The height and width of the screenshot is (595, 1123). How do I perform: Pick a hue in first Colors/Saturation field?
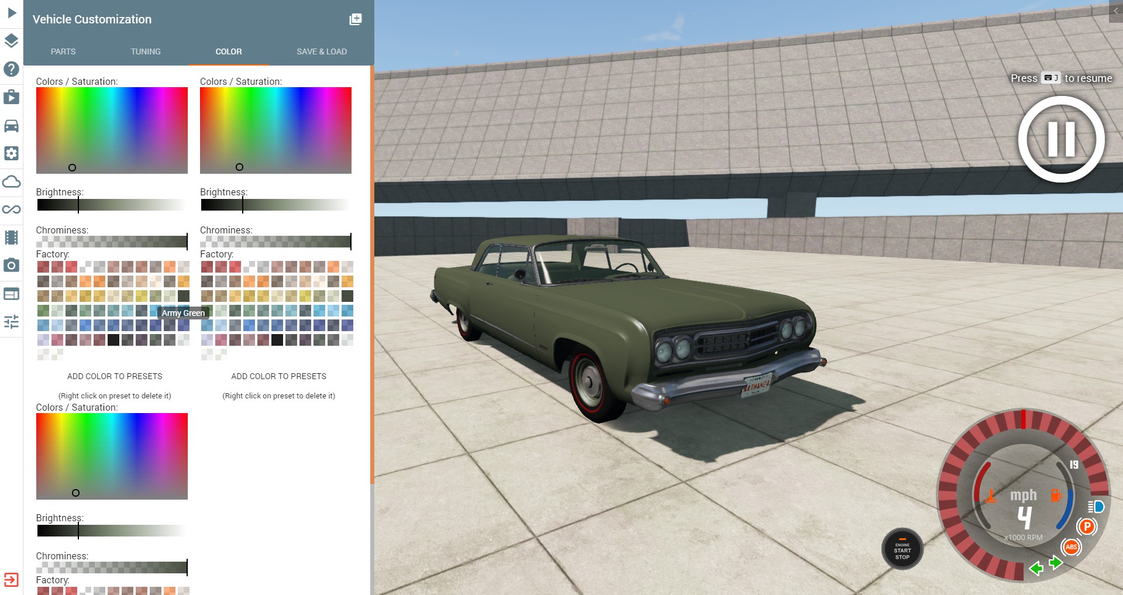112,130
